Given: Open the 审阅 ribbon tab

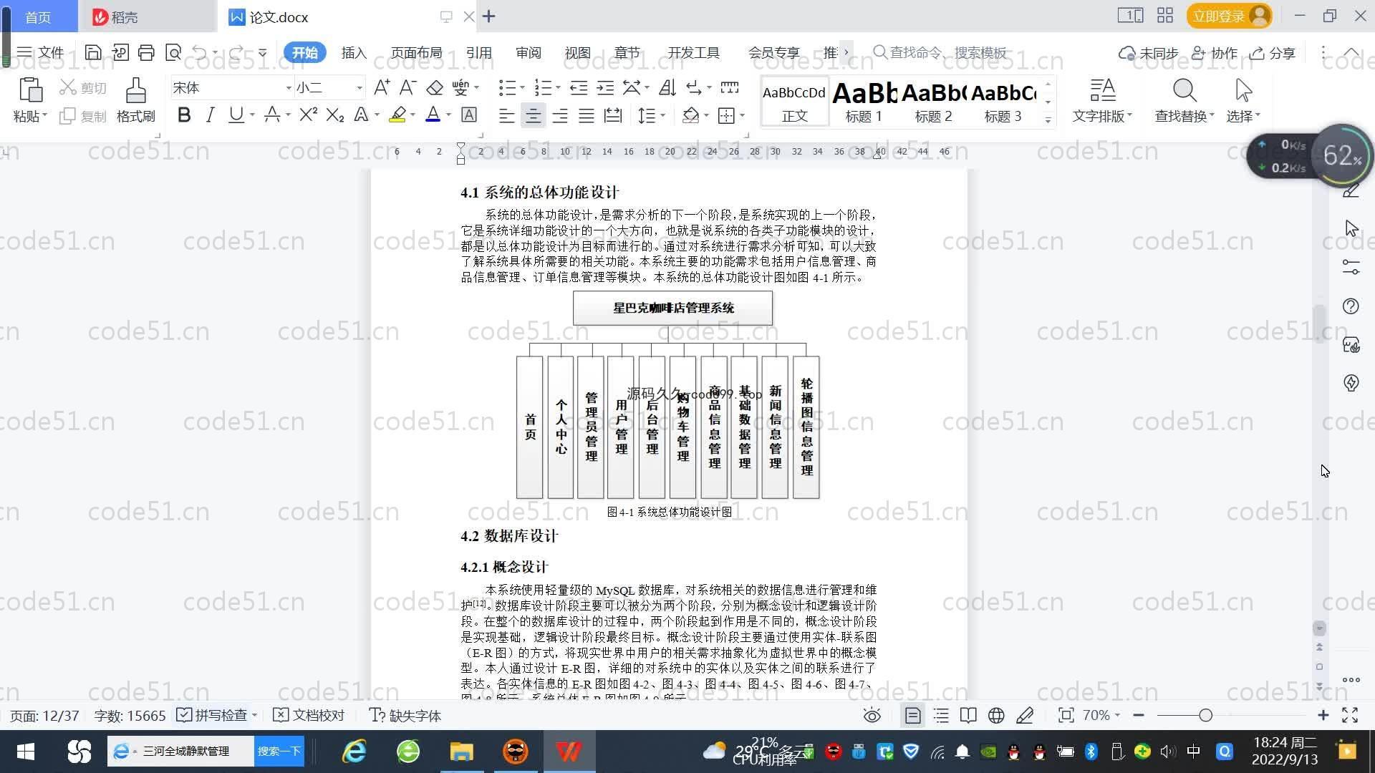Looking at the screenshot, I should [x=529, y=52].
